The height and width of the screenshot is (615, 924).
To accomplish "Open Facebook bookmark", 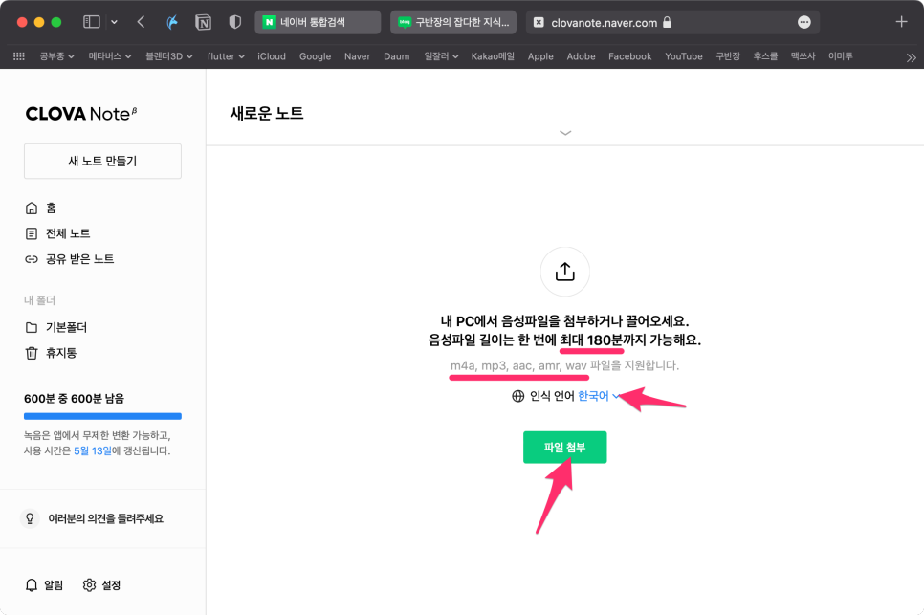I will pos(630,56).
